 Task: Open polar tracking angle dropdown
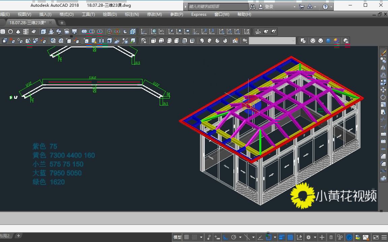coord(240,237)
